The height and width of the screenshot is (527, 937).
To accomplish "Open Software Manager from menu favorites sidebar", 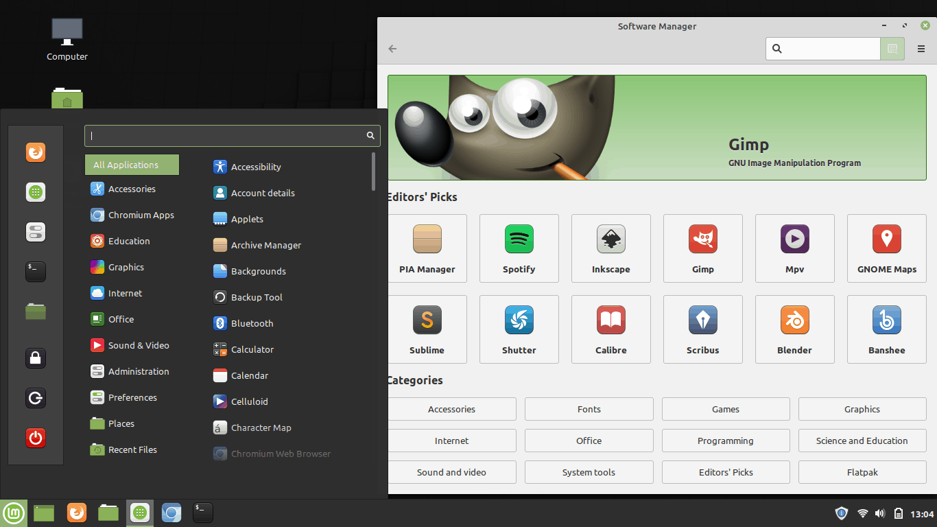I will tap(36, 192).
